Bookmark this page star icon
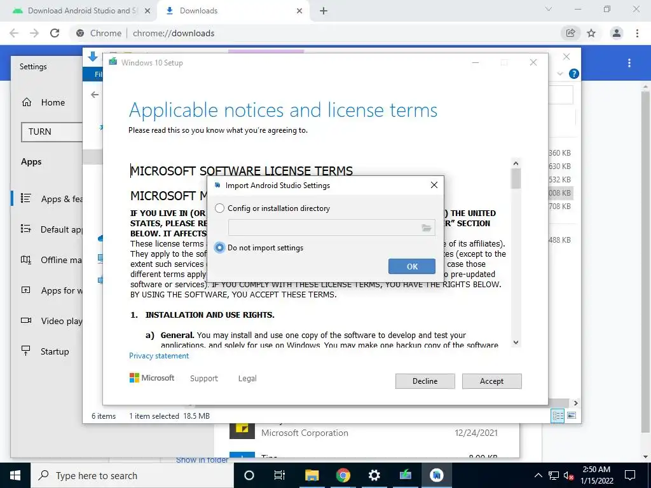The height and width of the screenshot is (488, 651). [x=591, y=33]
